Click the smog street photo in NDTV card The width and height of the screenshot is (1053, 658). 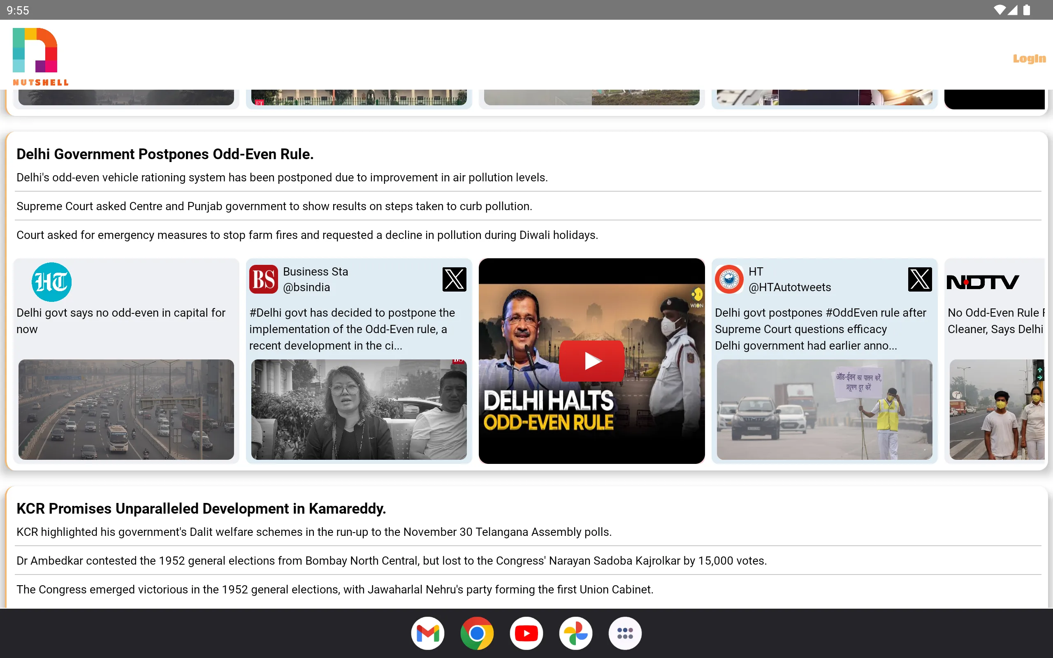click(996, 410)
